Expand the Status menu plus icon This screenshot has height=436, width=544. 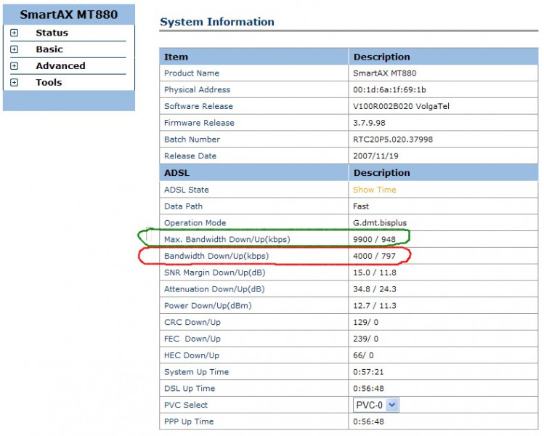14,33
